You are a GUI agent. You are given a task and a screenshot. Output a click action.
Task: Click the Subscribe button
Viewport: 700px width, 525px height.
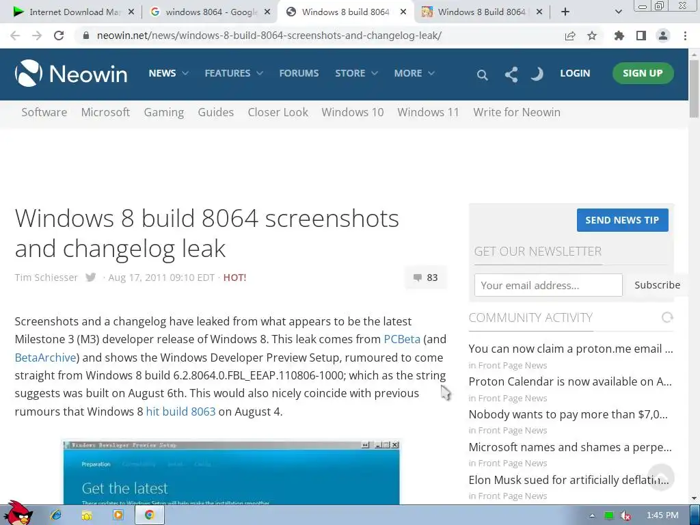tap(657, 285)
